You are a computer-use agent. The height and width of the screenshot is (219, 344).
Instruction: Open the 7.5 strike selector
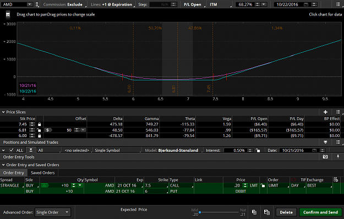pyautogui.click(x=156, y=185)
